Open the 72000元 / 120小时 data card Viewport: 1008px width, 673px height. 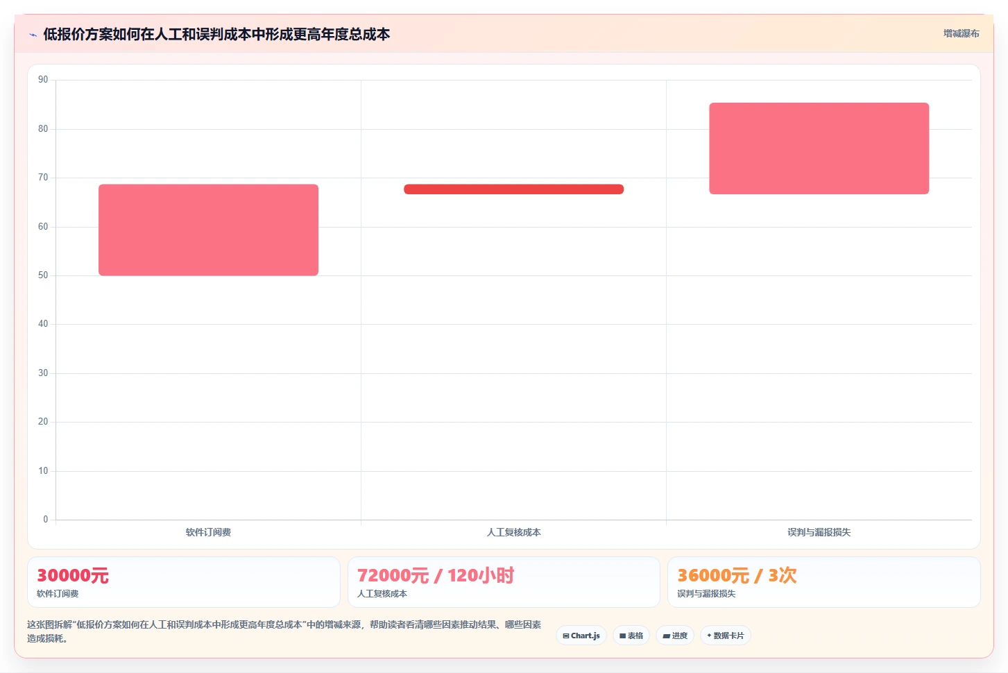[504, 582]
